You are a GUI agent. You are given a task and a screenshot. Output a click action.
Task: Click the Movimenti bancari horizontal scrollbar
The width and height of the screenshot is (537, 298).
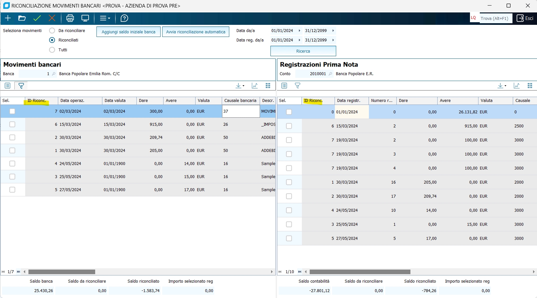[x=61, y=272]
